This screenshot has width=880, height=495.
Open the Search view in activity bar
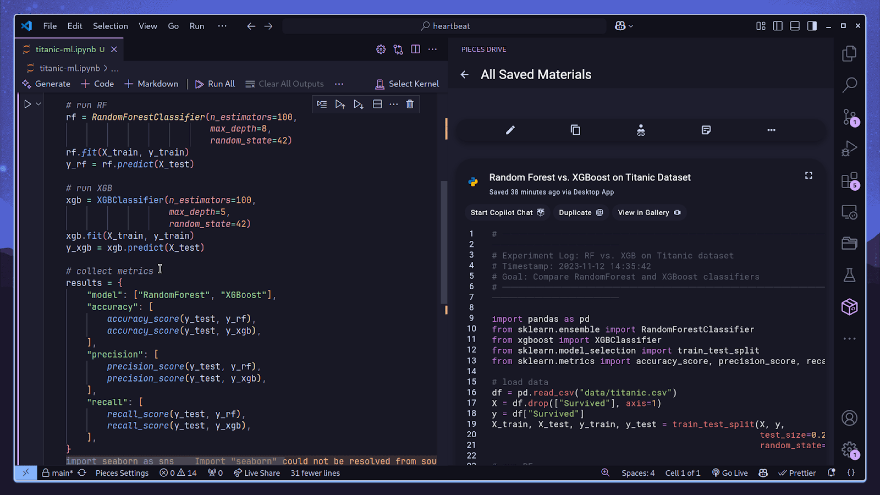coord(849,85)
